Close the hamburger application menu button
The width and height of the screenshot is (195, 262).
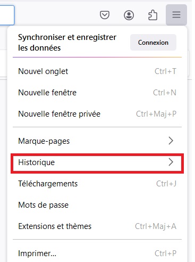click(x=176, y=15)
